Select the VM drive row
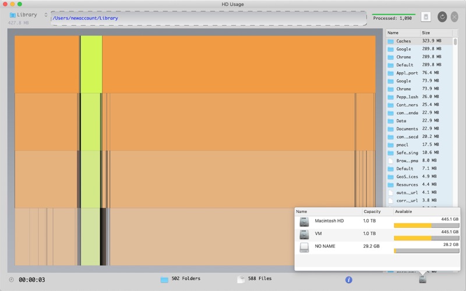The height and width of the screenshot is (291, 466). coord(377,235)
